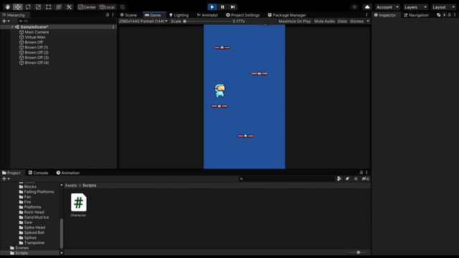
Task: Select the Scenes folder
Action: pyautogui.click(x=19, y=248)
